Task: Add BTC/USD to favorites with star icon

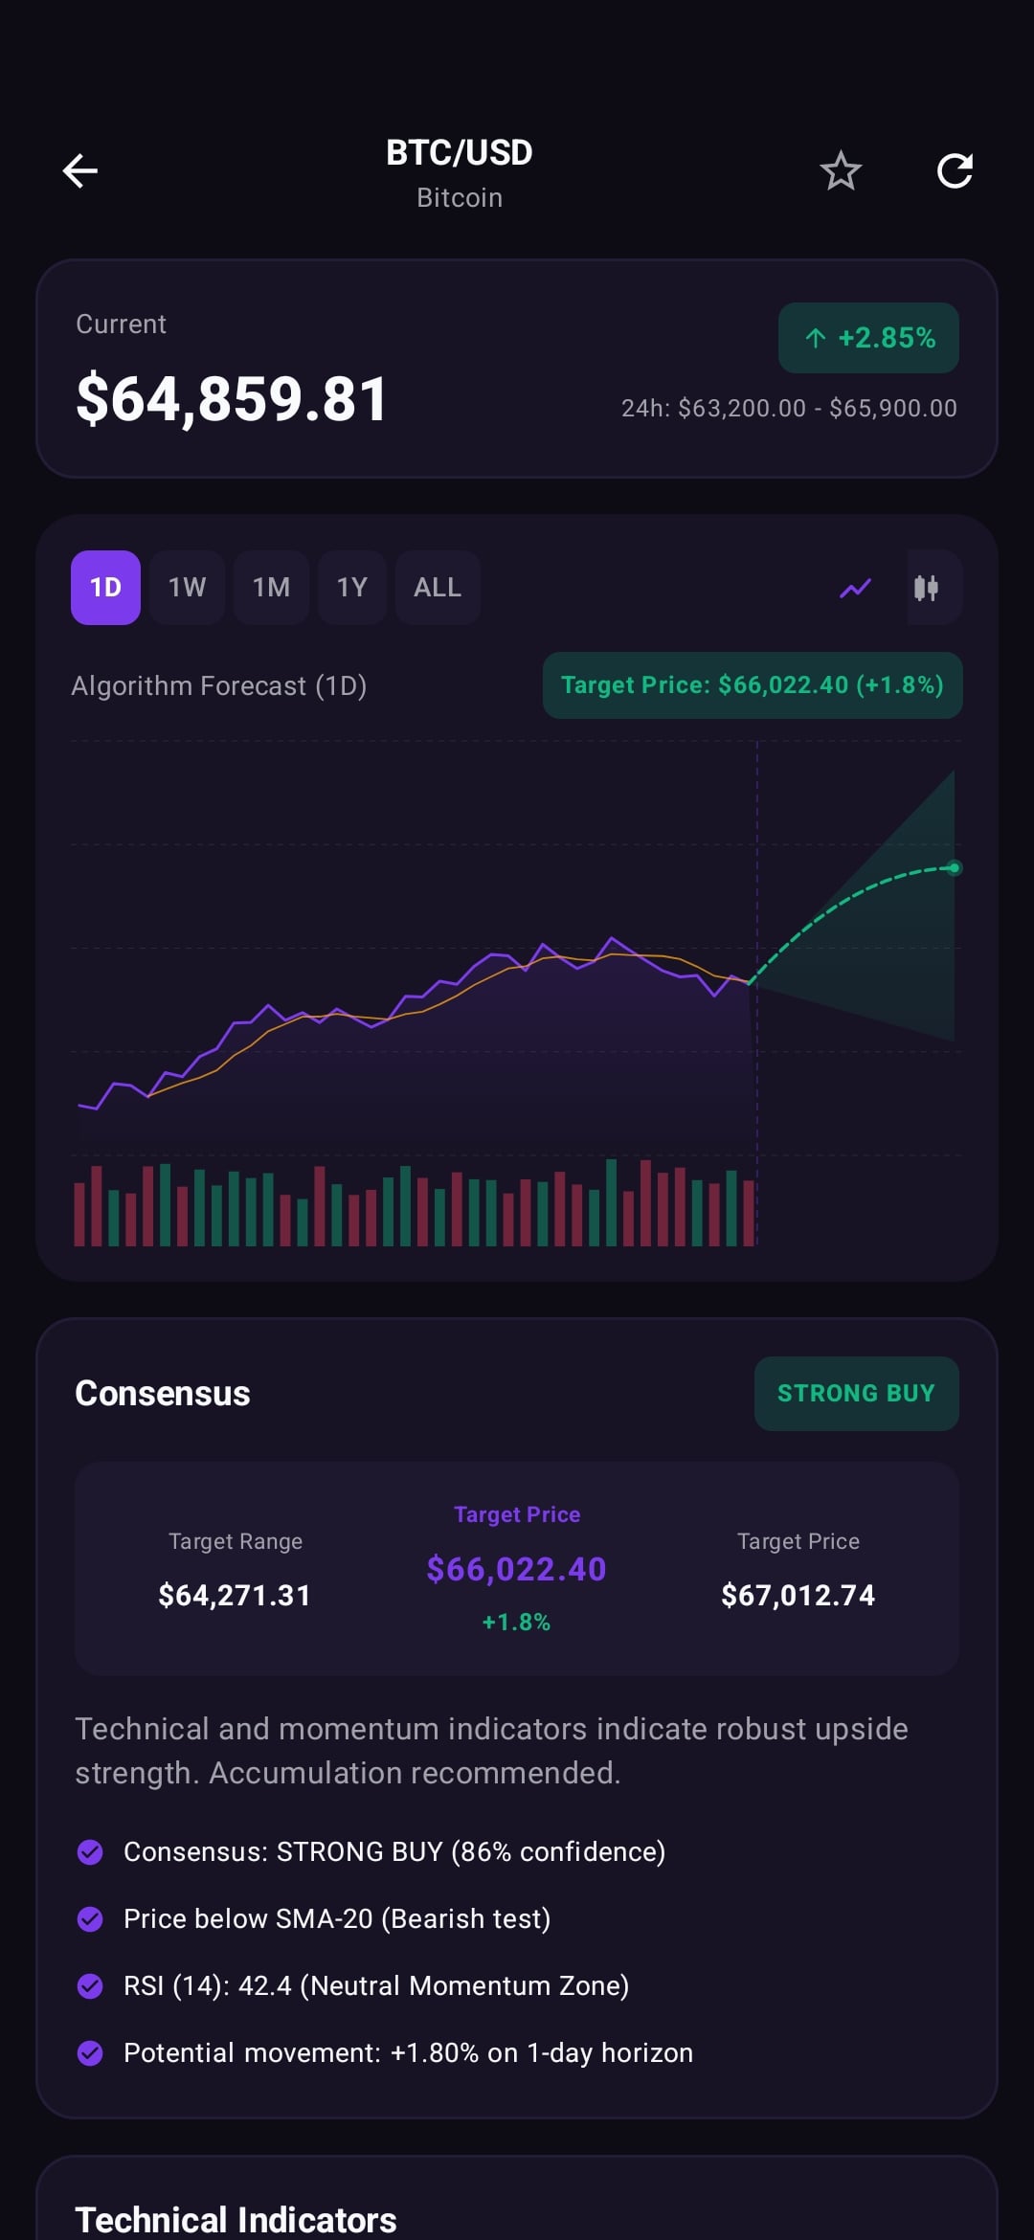Action: tap(841, 171)
